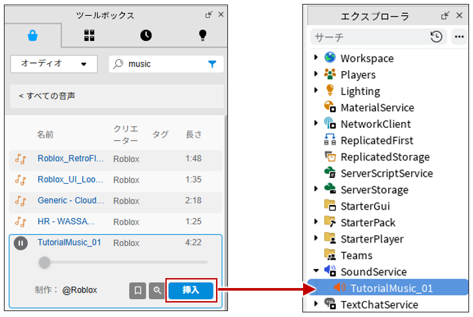Select the Roblox_UI_Loo... audio item
473x317 pixels.
[70, 179]
